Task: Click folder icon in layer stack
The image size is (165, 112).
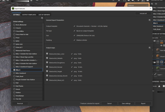Action: click(154, 62)
